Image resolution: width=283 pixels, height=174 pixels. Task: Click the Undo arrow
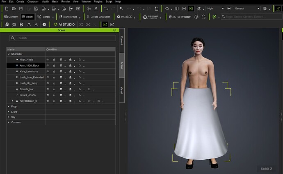(x=106, y=9)
